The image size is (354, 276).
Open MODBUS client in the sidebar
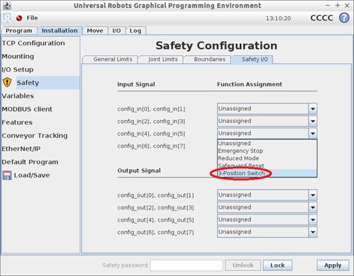(27, 109)
